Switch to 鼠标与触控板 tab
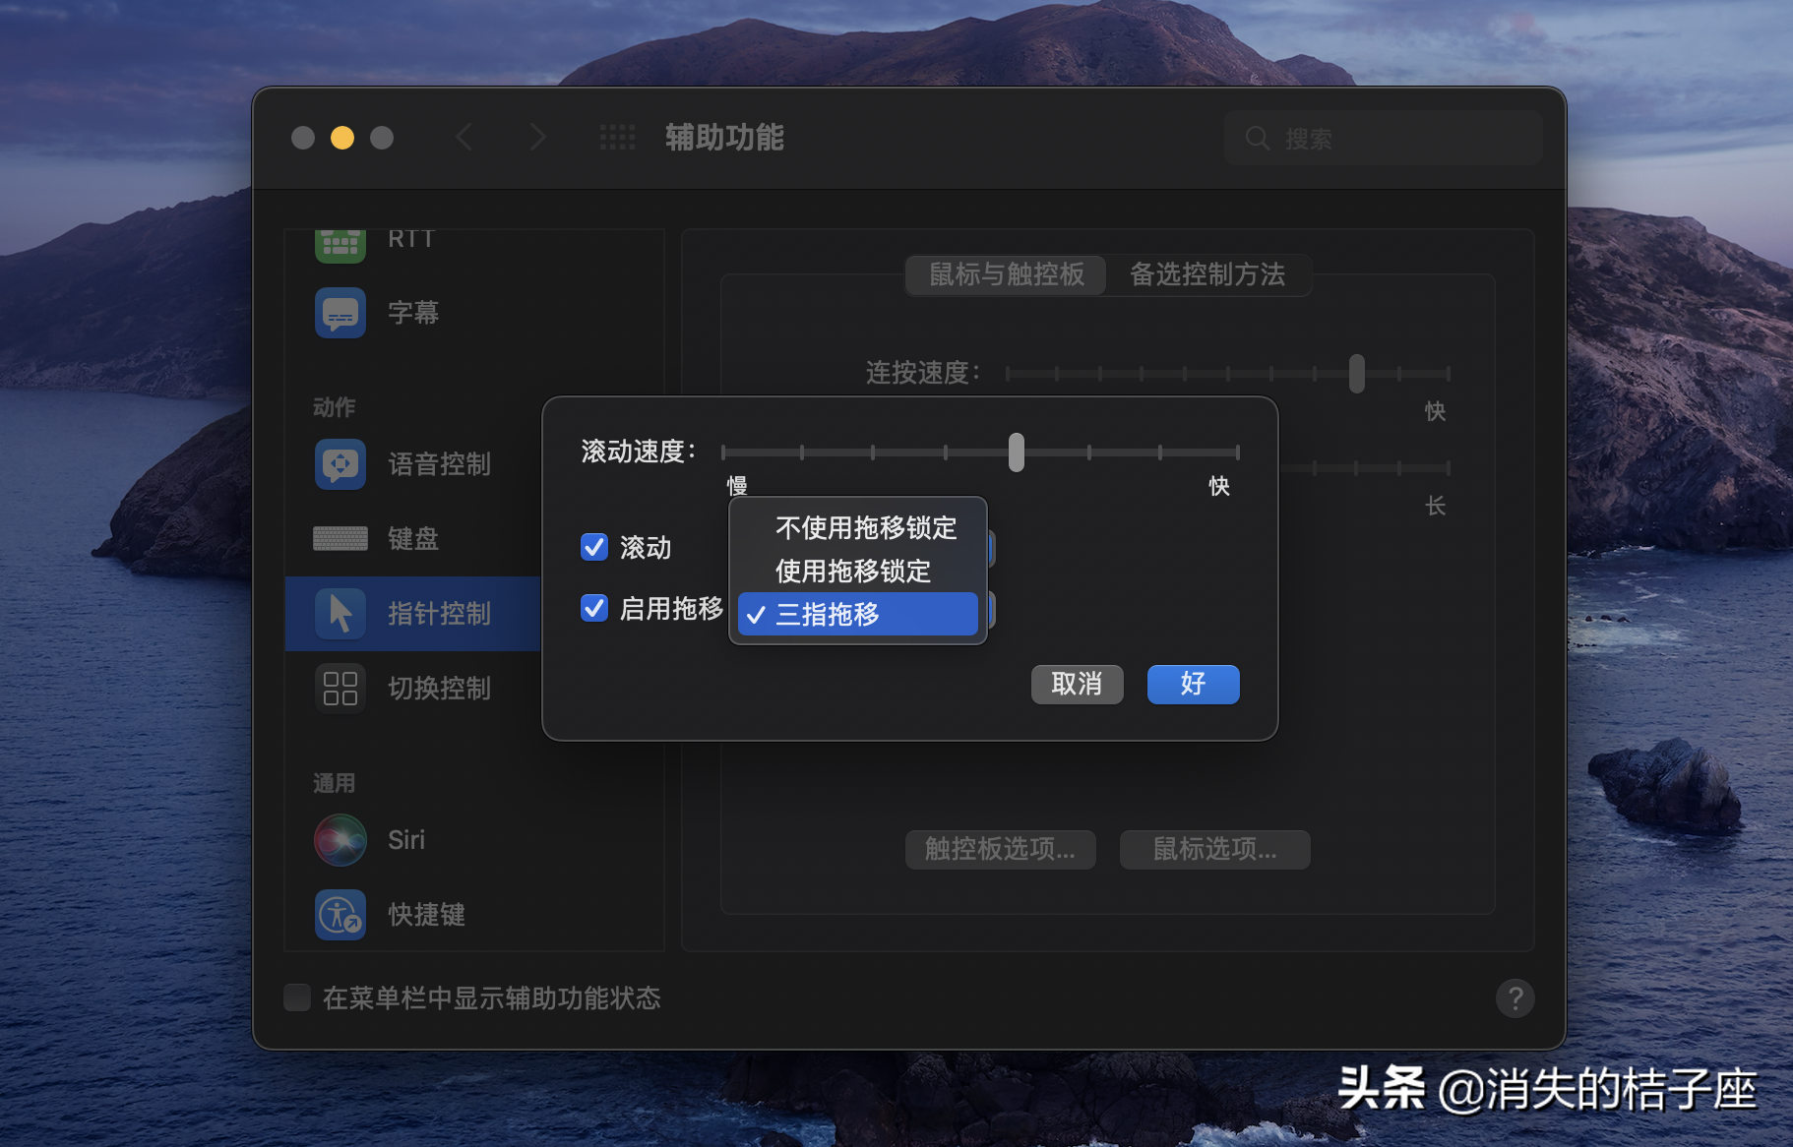This screenshot has width=1793, height=1147. click(1007, 274)
